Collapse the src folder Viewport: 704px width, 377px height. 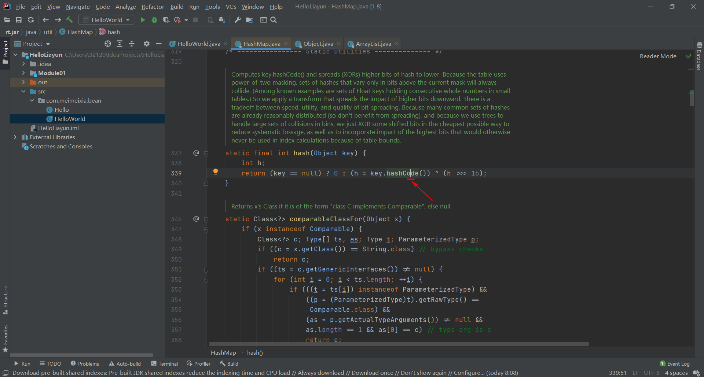pos(23,91)
